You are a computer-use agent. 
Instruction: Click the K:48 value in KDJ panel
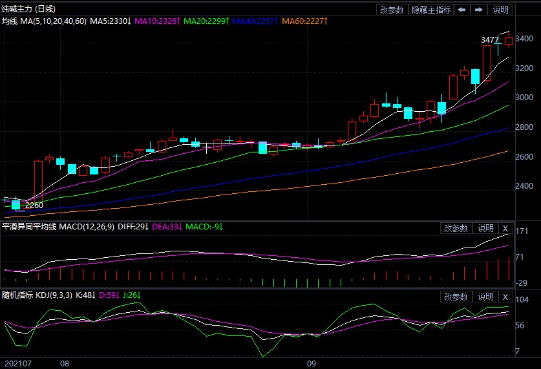pyautogui.click(x=85, y=295)
